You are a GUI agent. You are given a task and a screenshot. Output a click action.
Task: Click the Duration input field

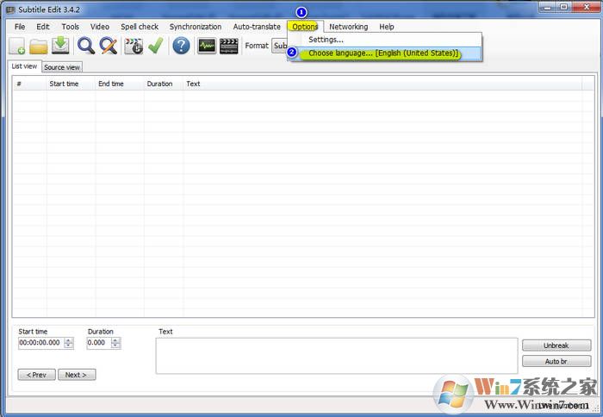(99, 343)
